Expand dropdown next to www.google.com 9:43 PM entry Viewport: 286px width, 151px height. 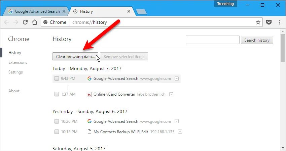(177, 79)
